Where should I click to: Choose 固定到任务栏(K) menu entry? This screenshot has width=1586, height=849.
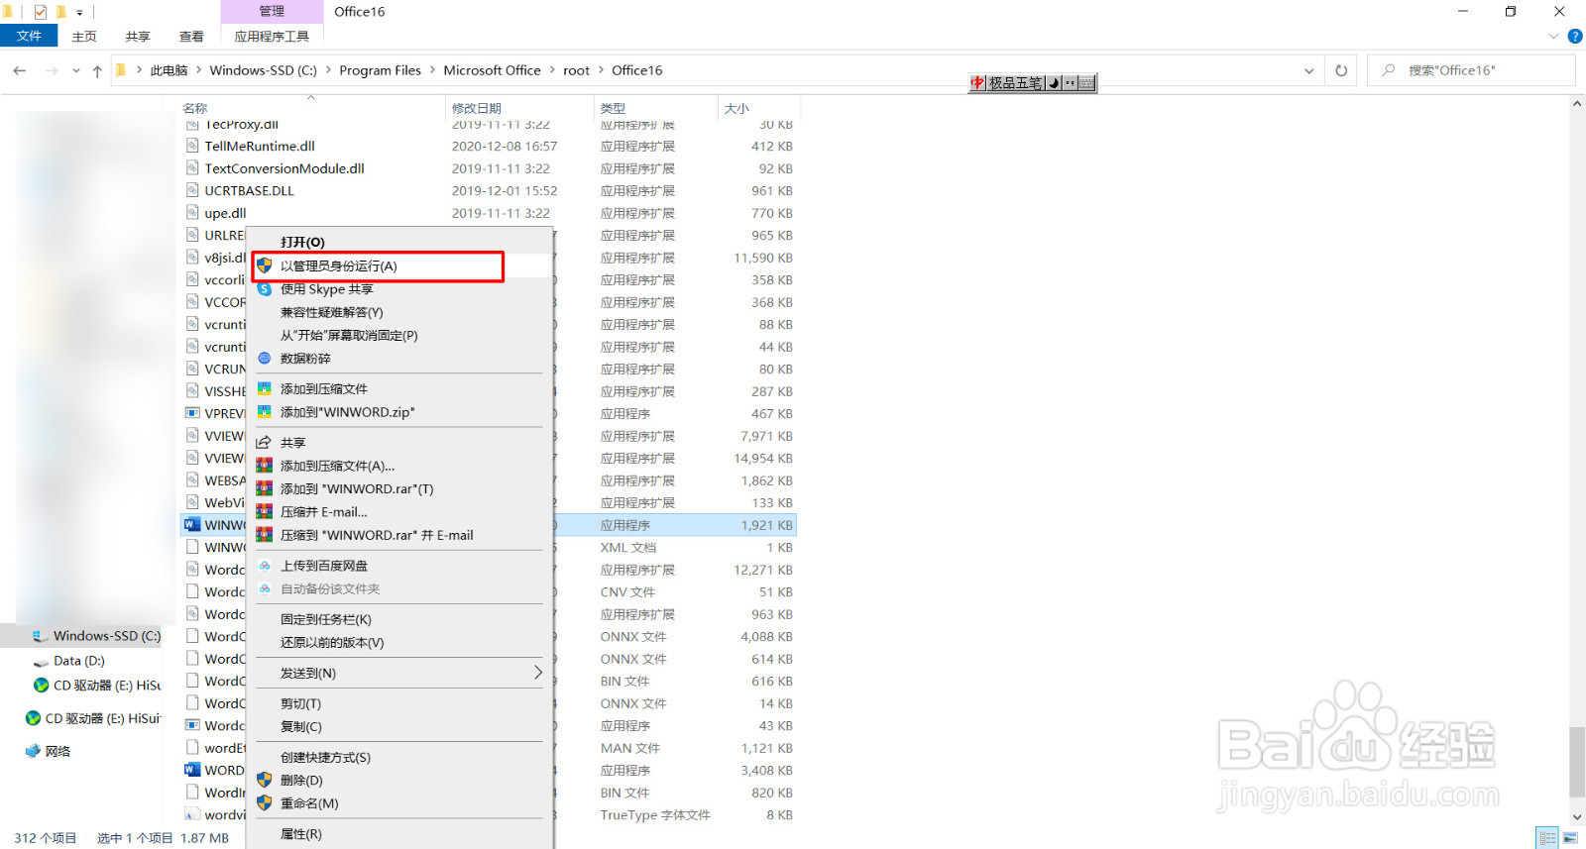(x=399, y=619)
